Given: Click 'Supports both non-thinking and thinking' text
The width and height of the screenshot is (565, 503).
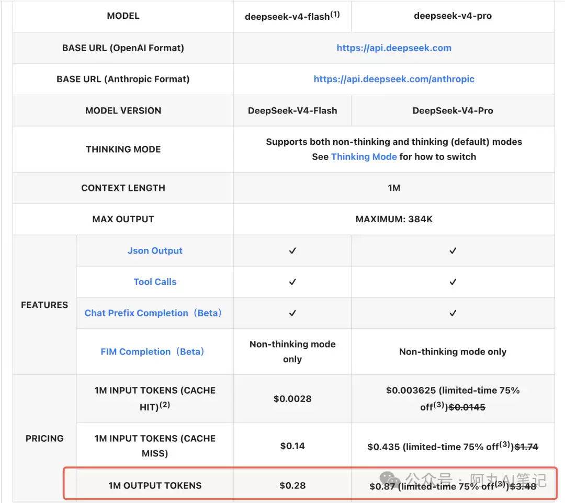Looking at the screenshot, I should pos(394,142).
